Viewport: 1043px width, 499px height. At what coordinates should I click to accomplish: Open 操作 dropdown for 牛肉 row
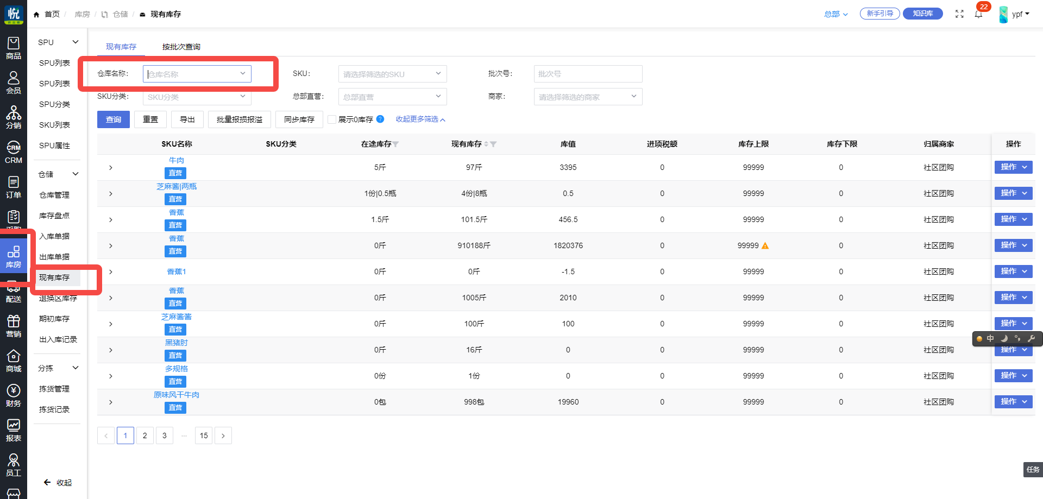[x=1013, y=167]
